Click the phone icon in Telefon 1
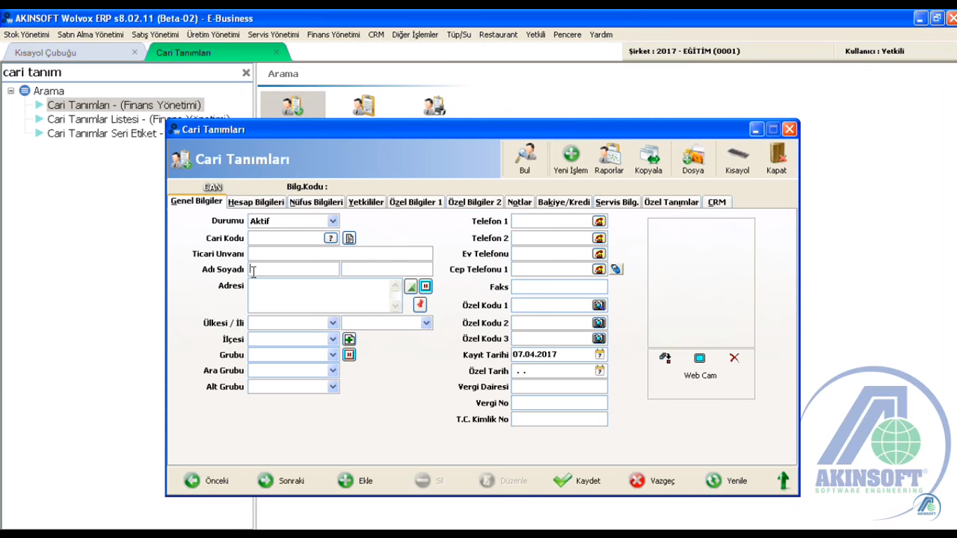Image resolution: width=957 pixels, height=538 pixels. tap(599, 221)
